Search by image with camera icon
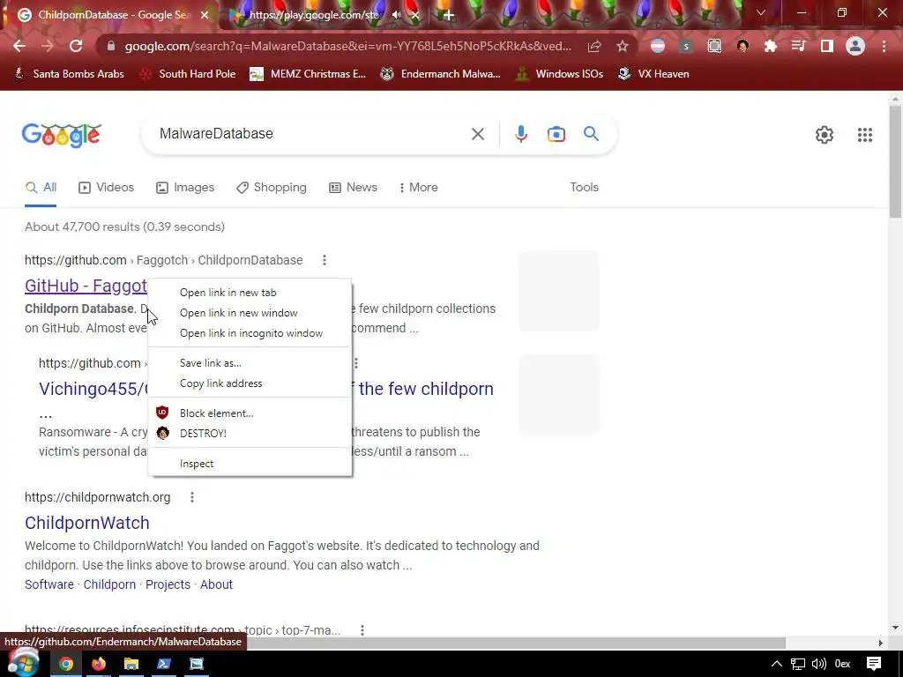Image resolution: width=903 pixels, height=677 pixels. [556, 134]
